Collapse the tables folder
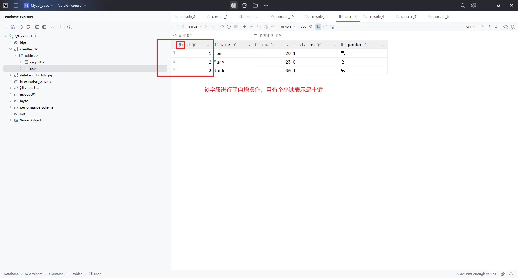Image resolution: width=518 pixels, height=278 pixels. 16,55
